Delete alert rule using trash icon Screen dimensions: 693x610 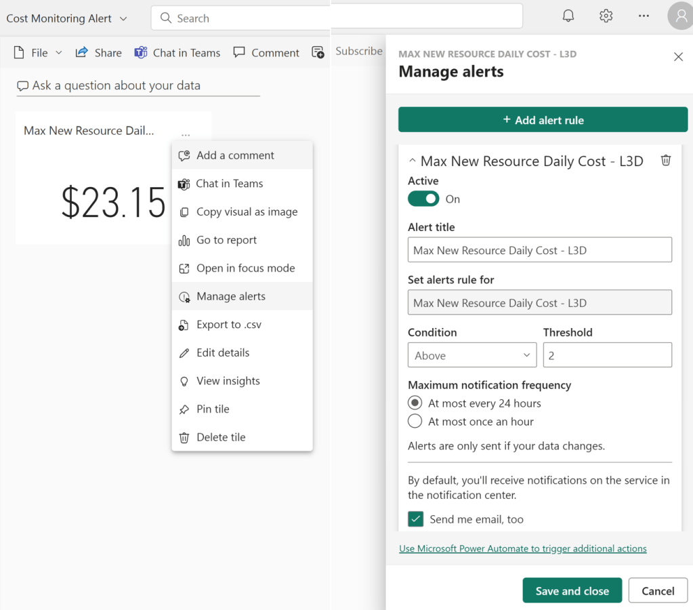click(x=666, y=161)
